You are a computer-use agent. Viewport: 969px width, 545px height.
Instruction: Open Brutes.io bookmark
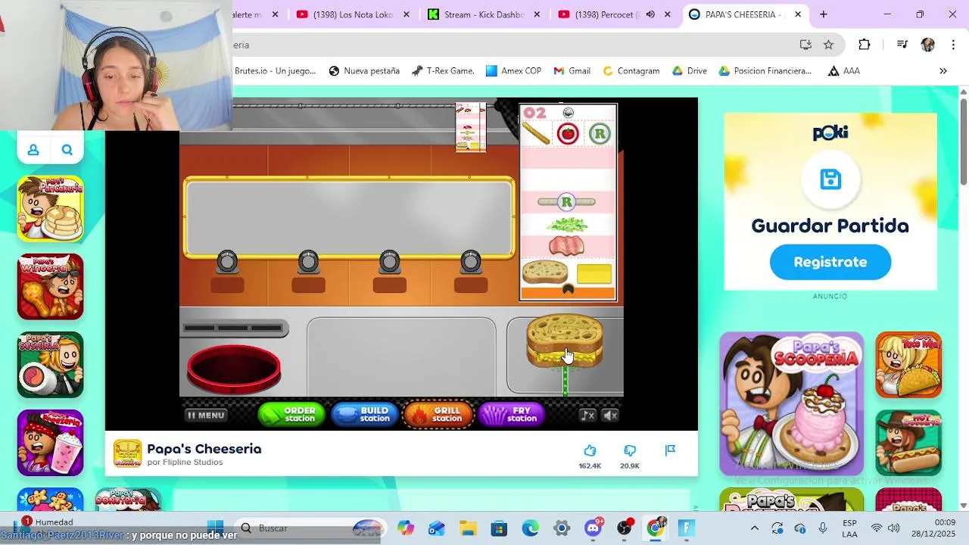point(276,71)
